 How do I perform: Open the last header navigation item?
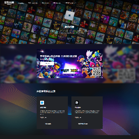tap(70, 3)
